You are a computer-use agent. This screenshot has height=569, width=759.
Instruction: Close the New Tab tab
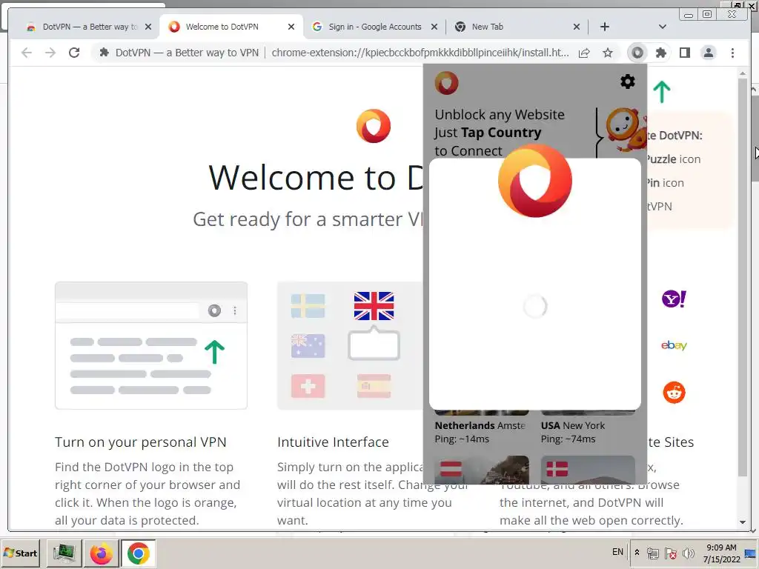tap(577, 27)
